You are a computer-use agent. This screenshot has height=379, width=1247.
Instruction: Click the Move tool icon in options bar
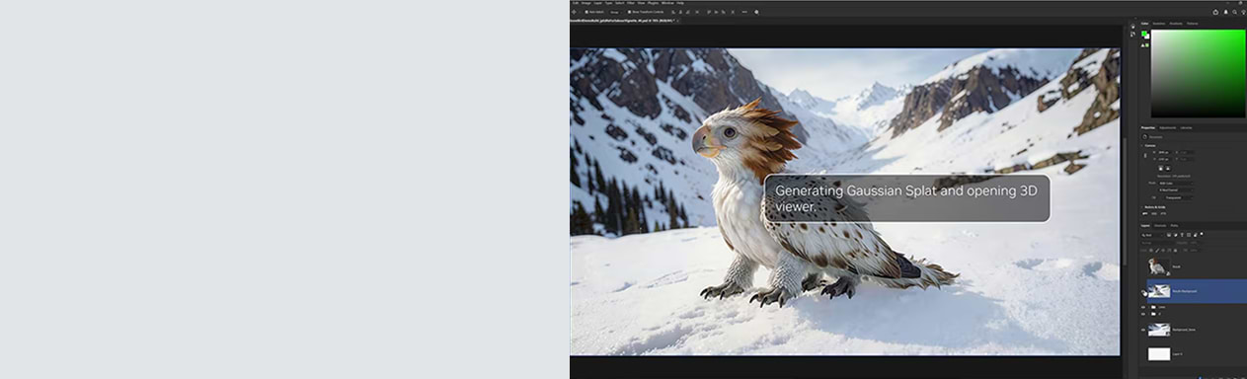tap(574, 12)
